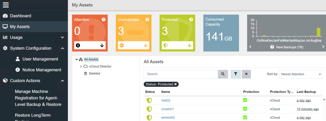
Task: Click the Protected tile help icon
Action: [x=191, y=19]
